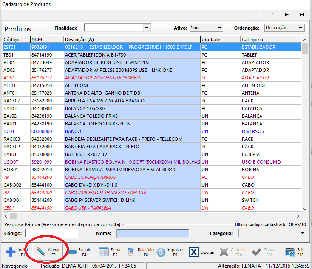The height and width of the screenshot is (269, 312).
Task: Click the Sair F12 exit icon
Action: tap(290, 252)
